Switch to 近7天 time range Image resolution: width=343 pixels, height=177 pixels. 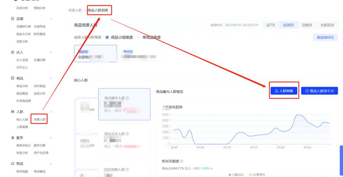coord(271,25)
